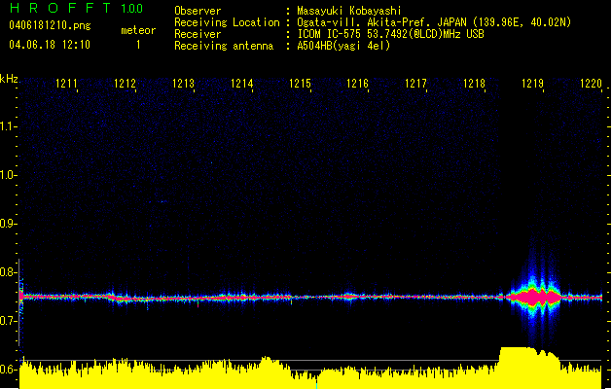Click the ICOM IC-575 receiver text
Viewport: 612px width, 389px height.
click(390, 34)
